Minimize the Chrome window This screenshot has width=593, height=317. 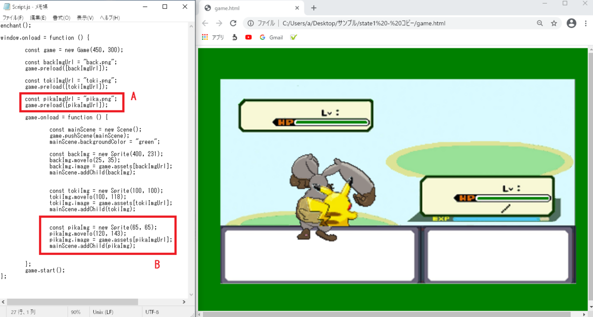pyautogui.click(x=544, y=3)
